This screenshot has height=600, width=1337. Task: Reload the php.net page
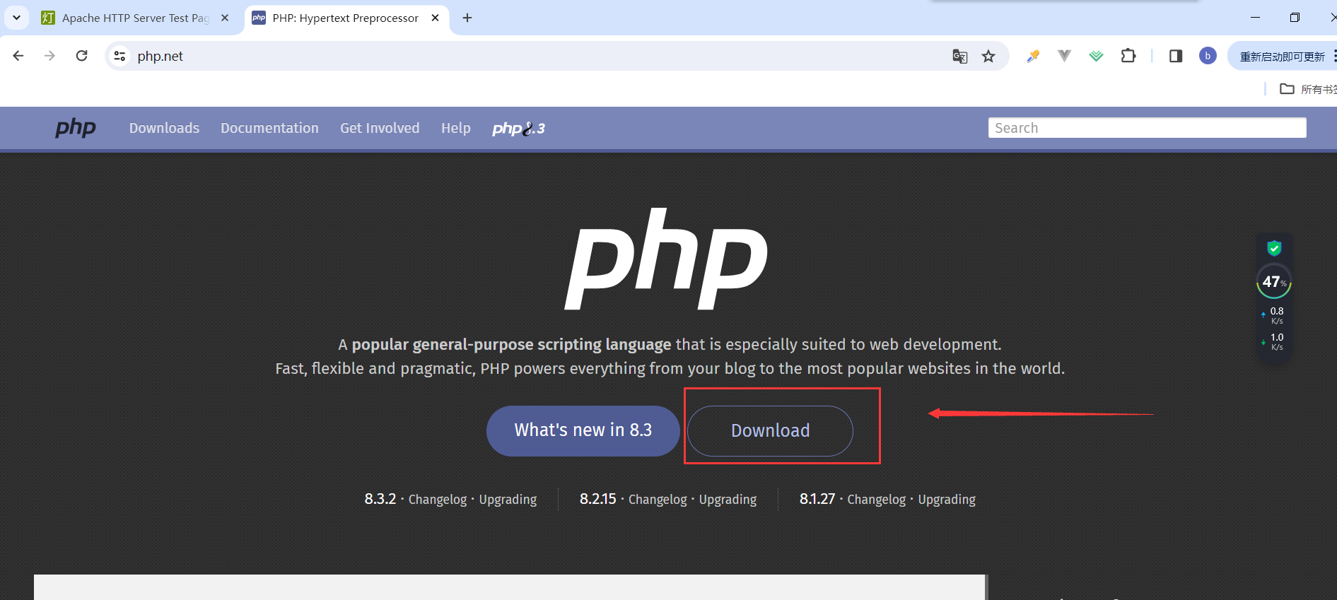pos(82,56)
